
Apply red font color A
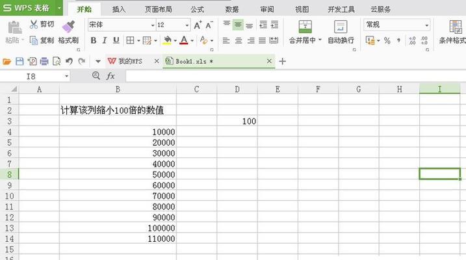tap(184, 40)
